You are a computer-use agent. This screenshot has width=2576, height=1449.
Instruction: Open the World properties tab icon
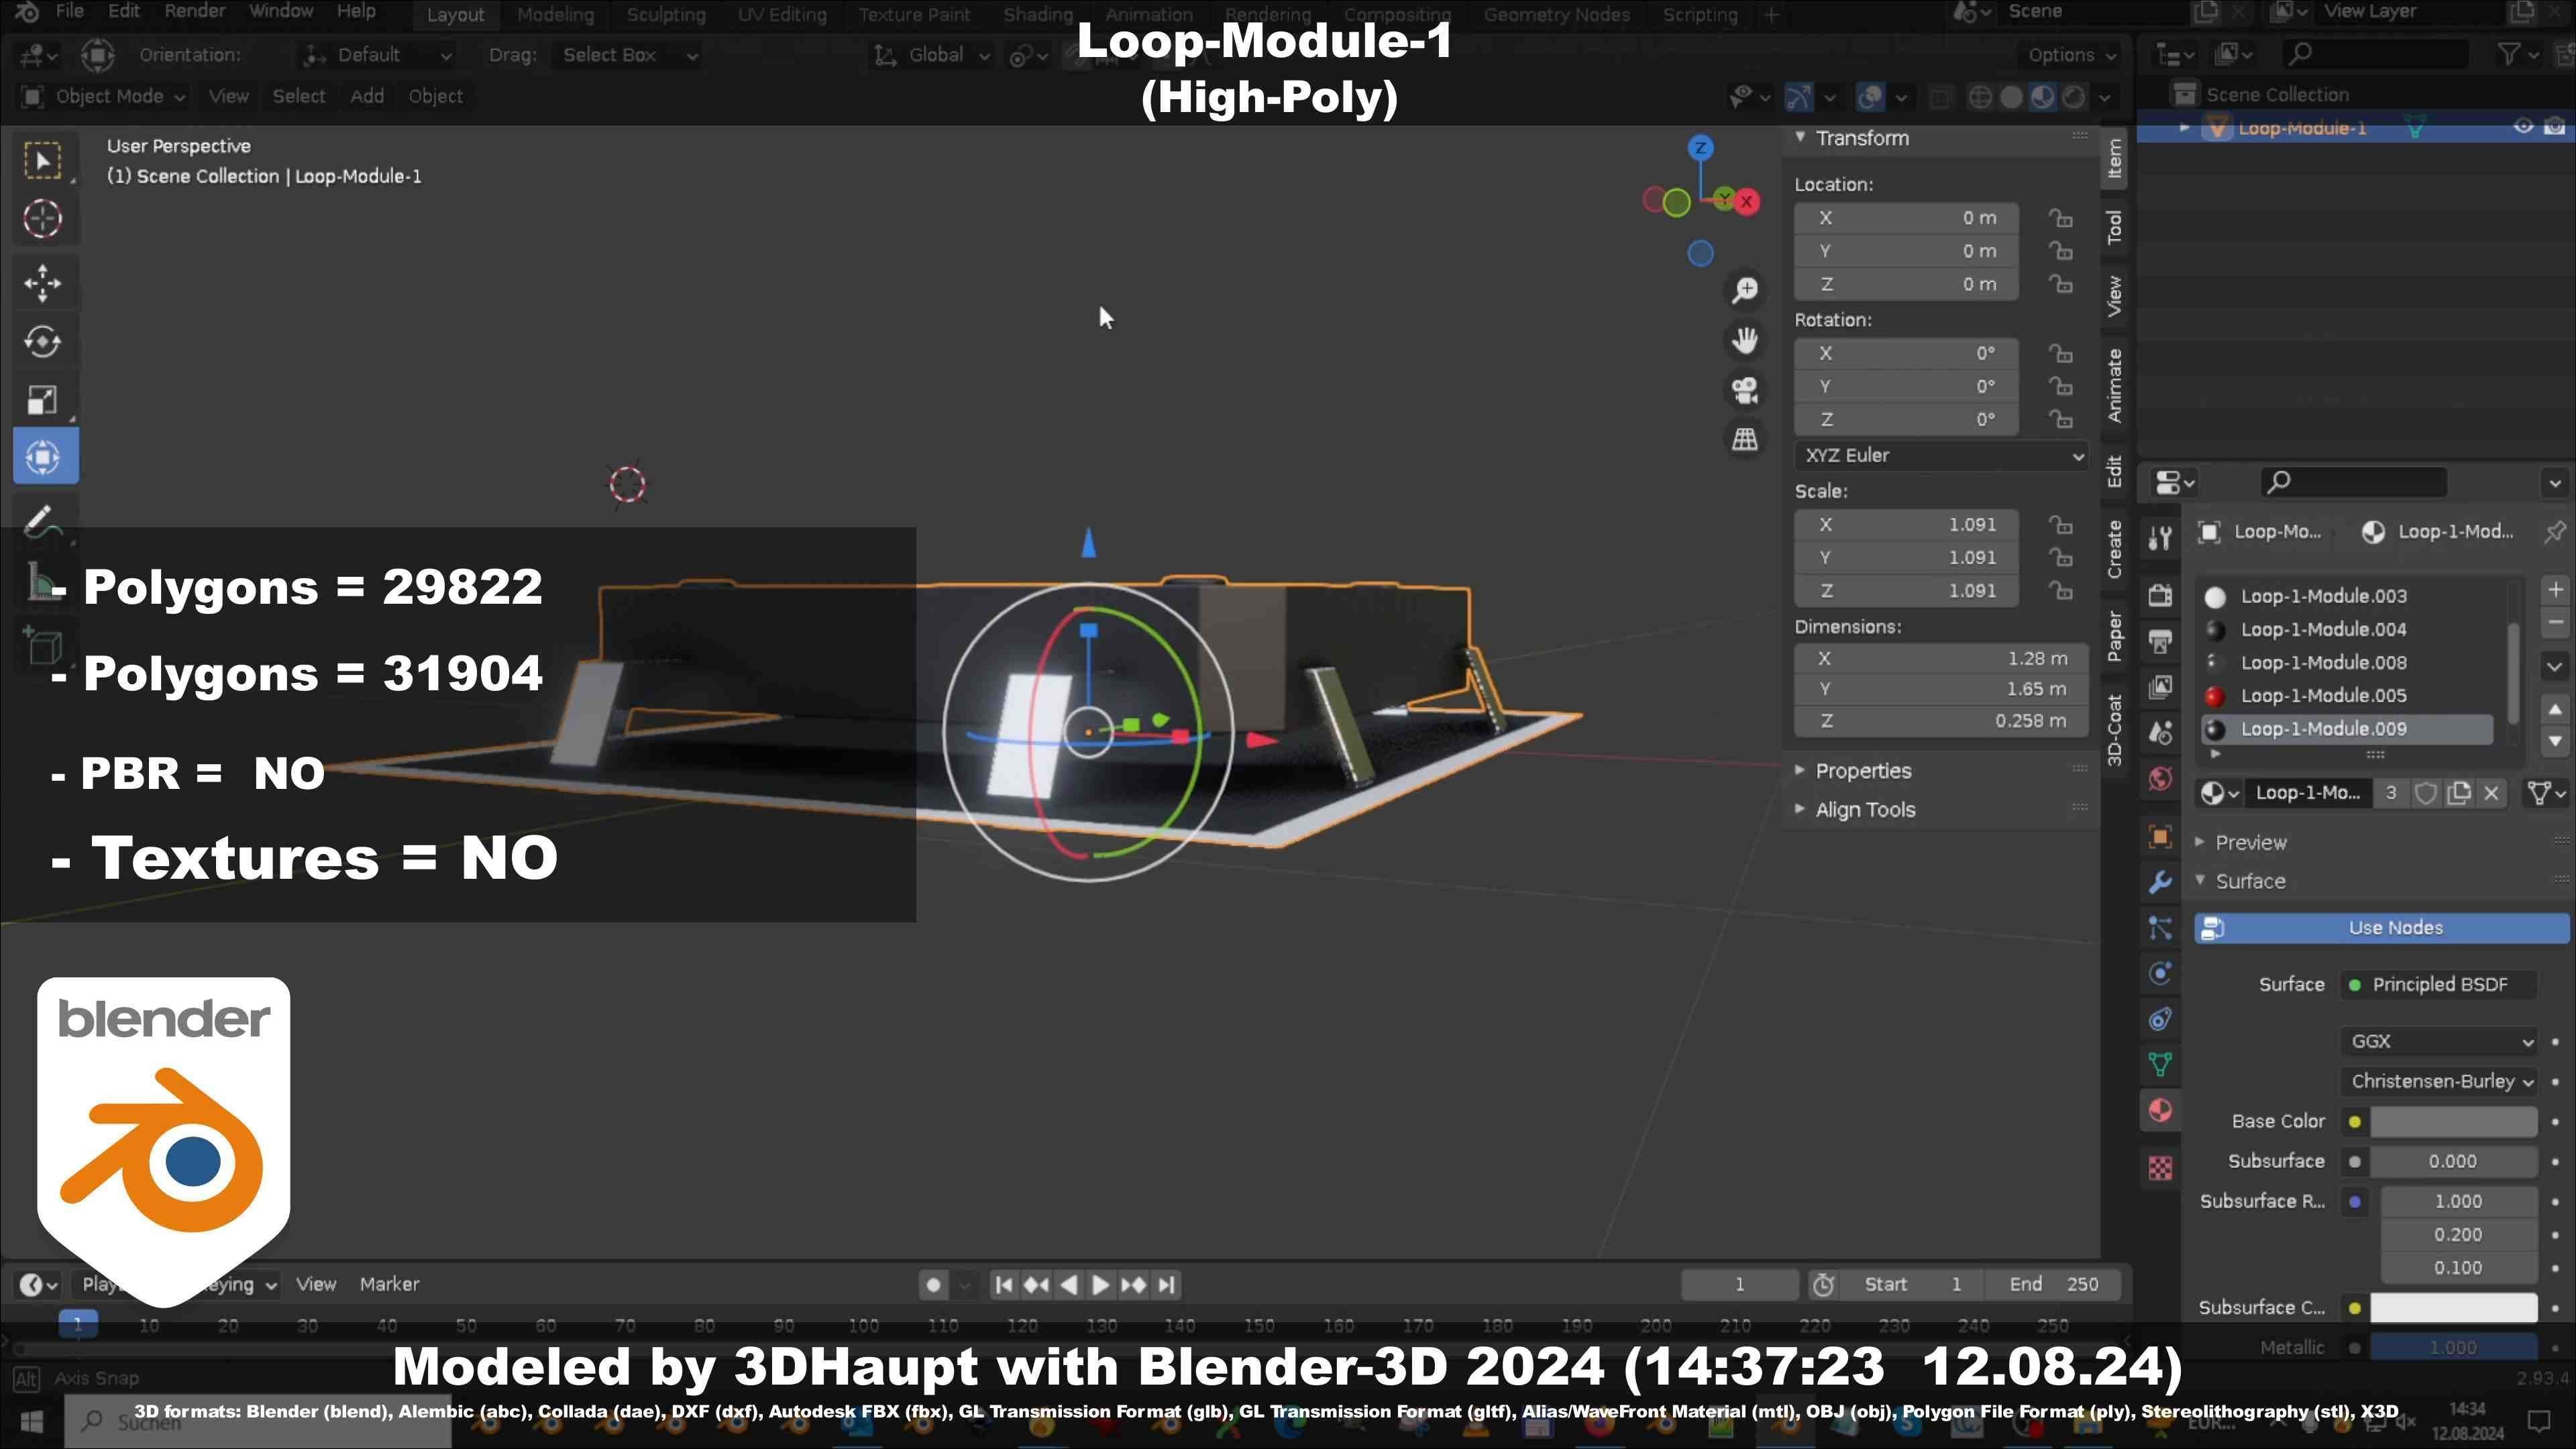click(x=2160, y=779)
